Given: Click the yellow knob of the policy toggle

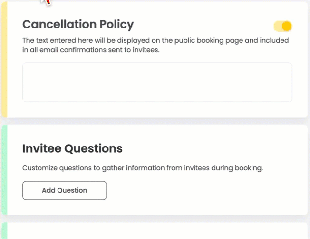Looking at the screenshot, I should pos(286,26).
